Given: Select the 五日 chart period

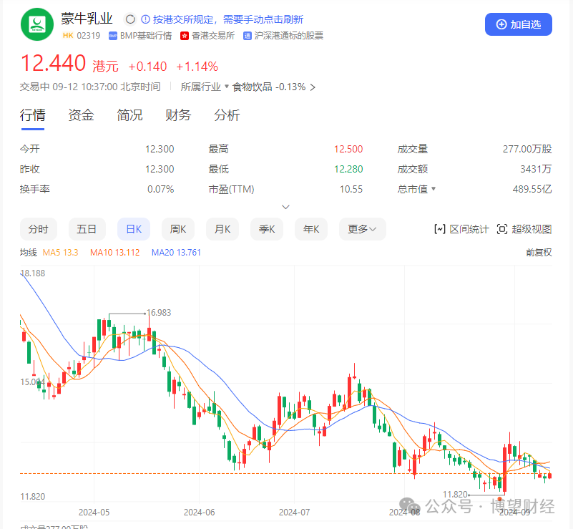Looking at the screenshot, I should click(87, 229).
